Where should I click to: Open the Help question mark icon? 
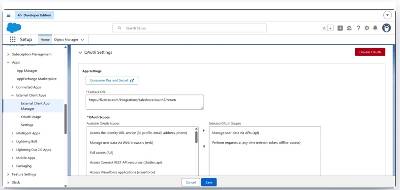(x=358, y=28)
